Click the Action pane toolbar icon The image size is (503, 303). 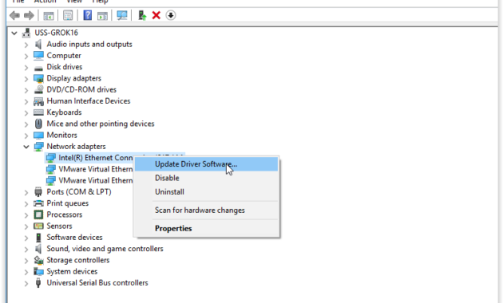(102, 15)
